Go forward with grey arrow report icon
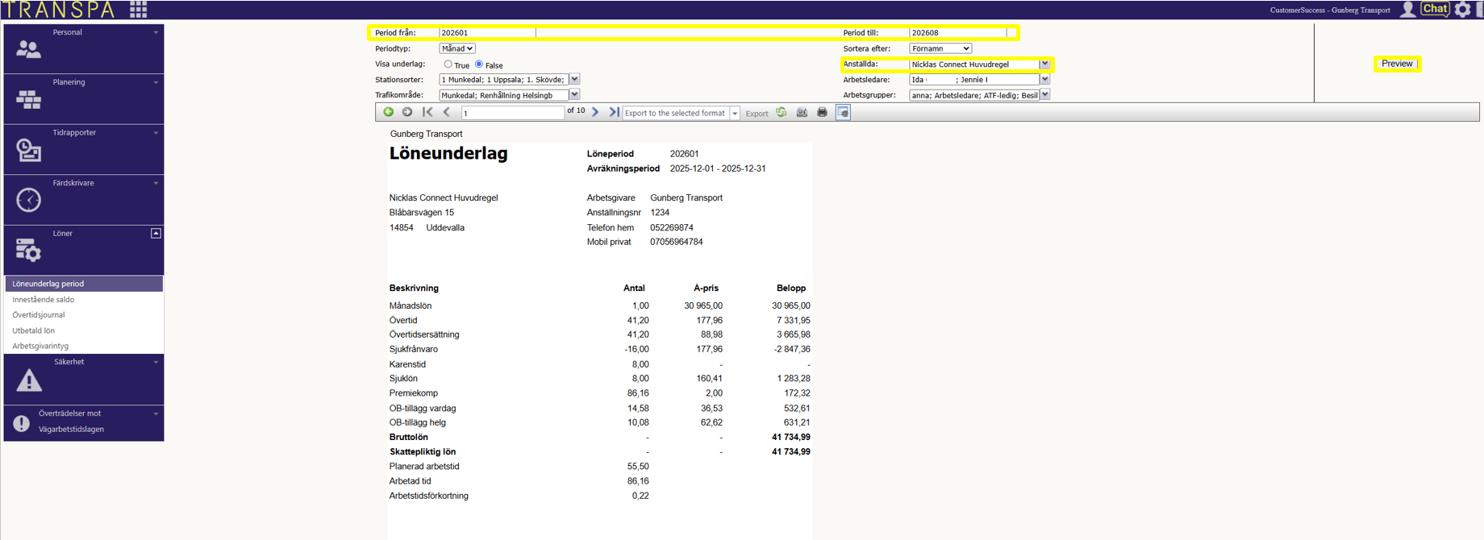 point(407,112)
